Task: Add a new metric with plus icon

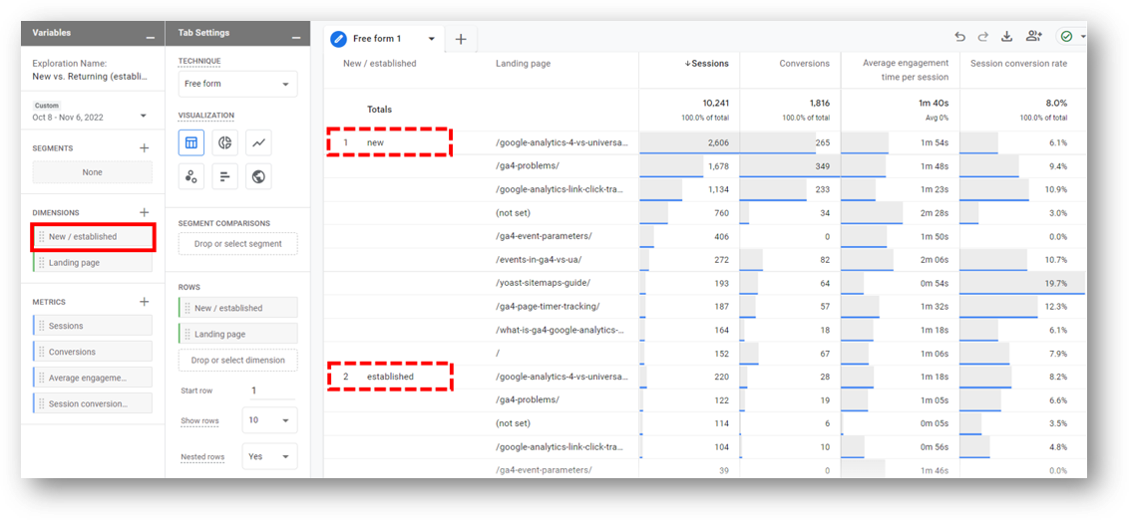Action: [144, 302]
